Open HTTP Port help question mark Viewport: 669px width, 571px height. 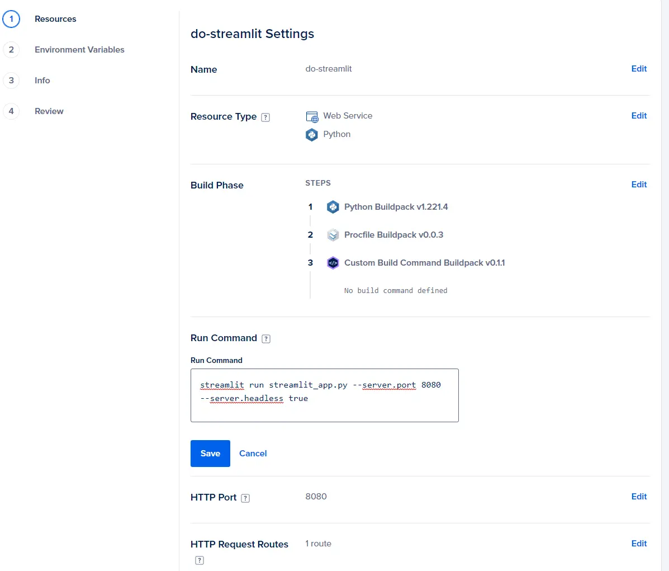point(245,498)
